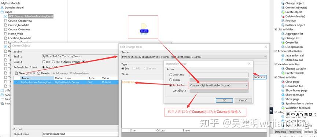317x137 pixels.
Task: Select the Show page activity icon
Action: 283,99
